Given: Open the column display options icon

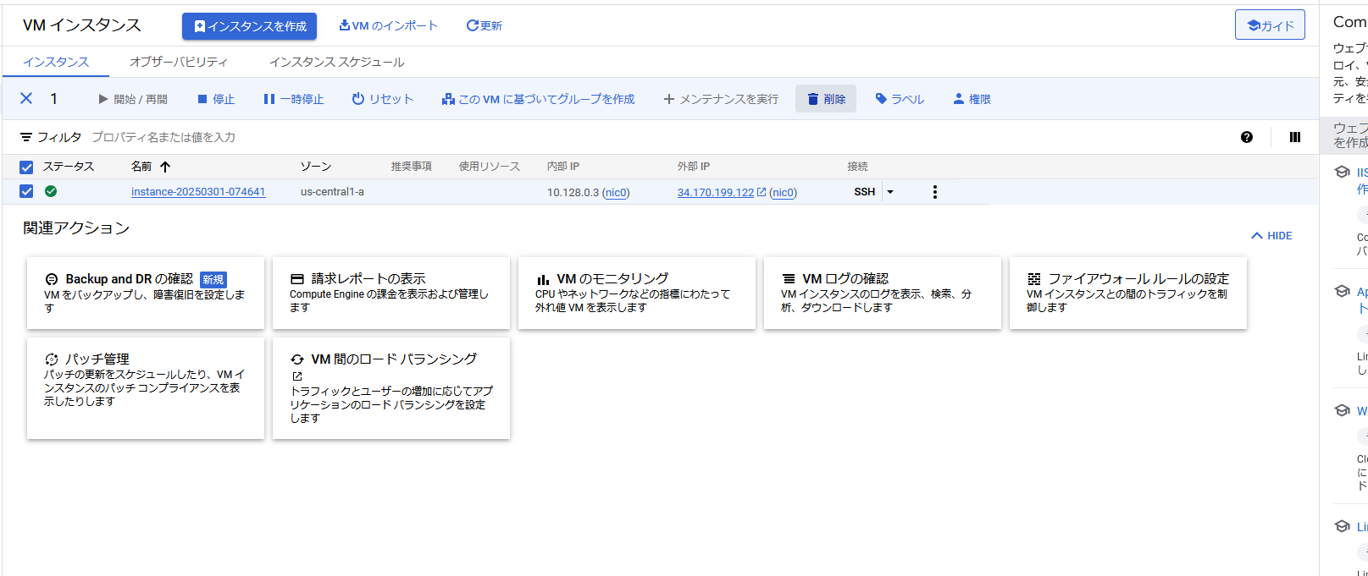Looking at the screenshot, I should click(x=1295, y=137).
